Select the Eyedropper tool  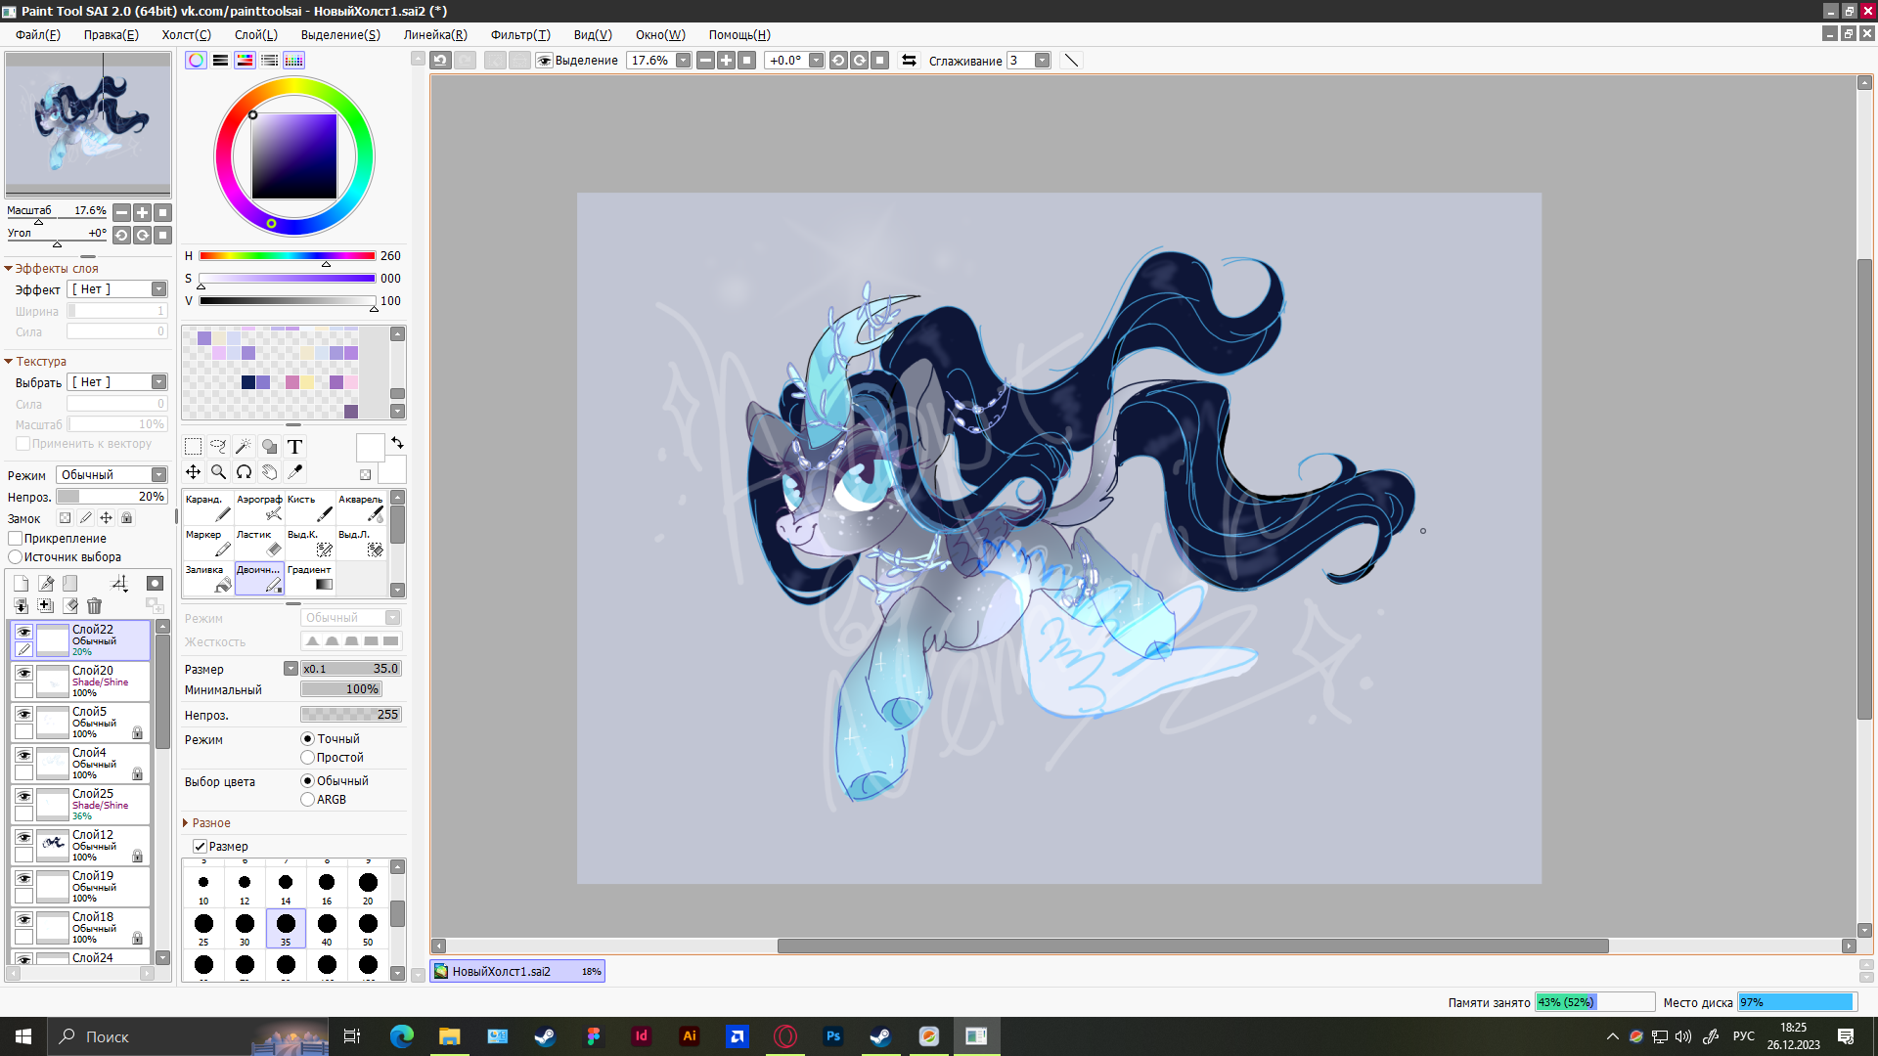[x=294, y=472]
